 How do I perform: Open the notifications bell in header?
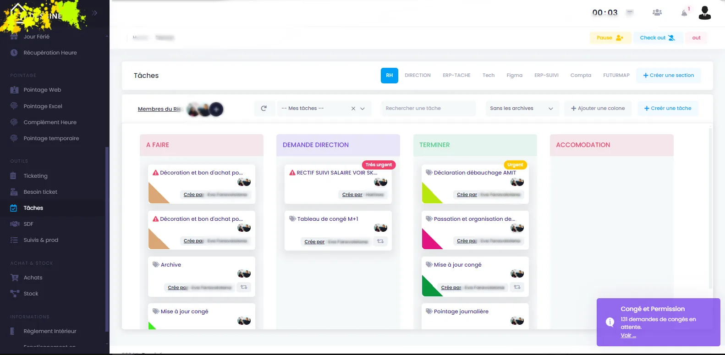[685, 12]
